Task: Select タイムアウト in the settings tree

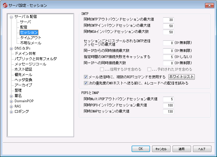Action: pyautogui.click(x=30, y=38)
